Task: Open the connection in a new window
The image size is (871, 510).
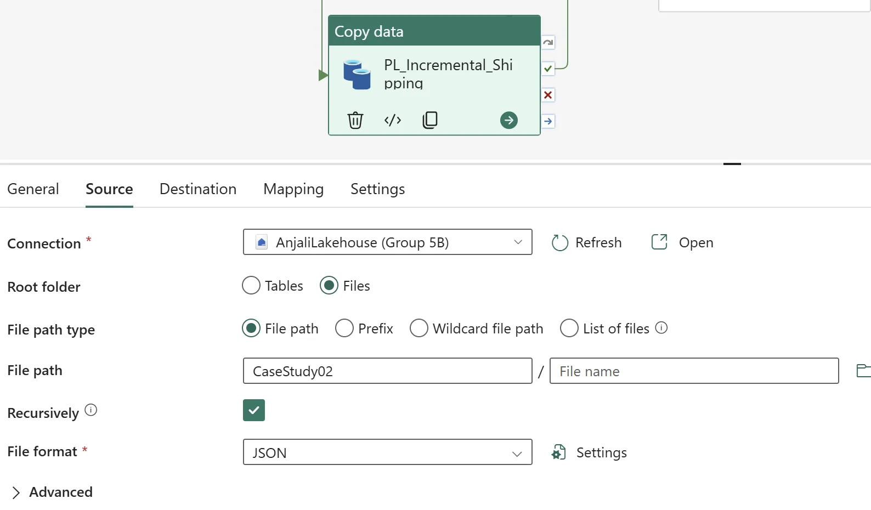Action: pos(682,242)
